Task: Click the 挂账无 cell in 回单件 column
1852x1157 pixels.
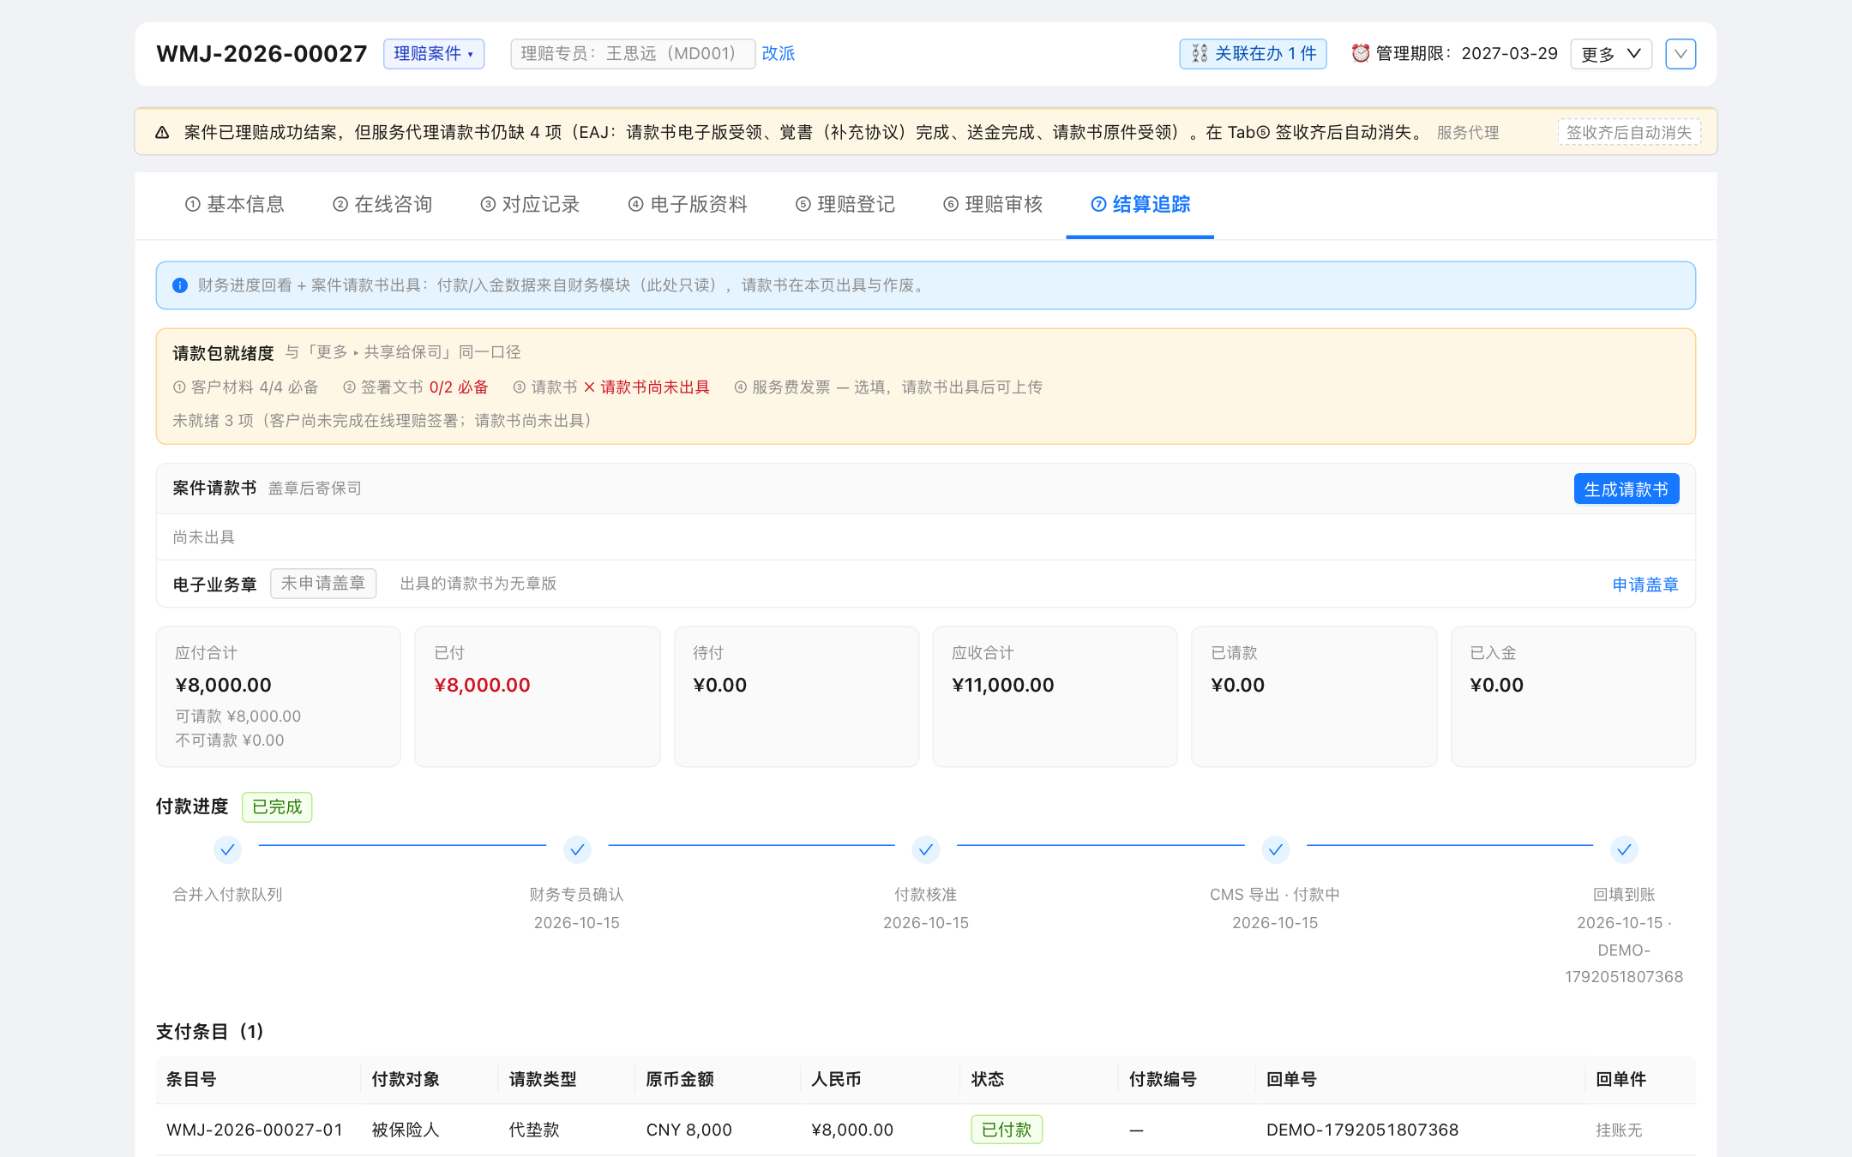Action: [x=1619, y=1130]
